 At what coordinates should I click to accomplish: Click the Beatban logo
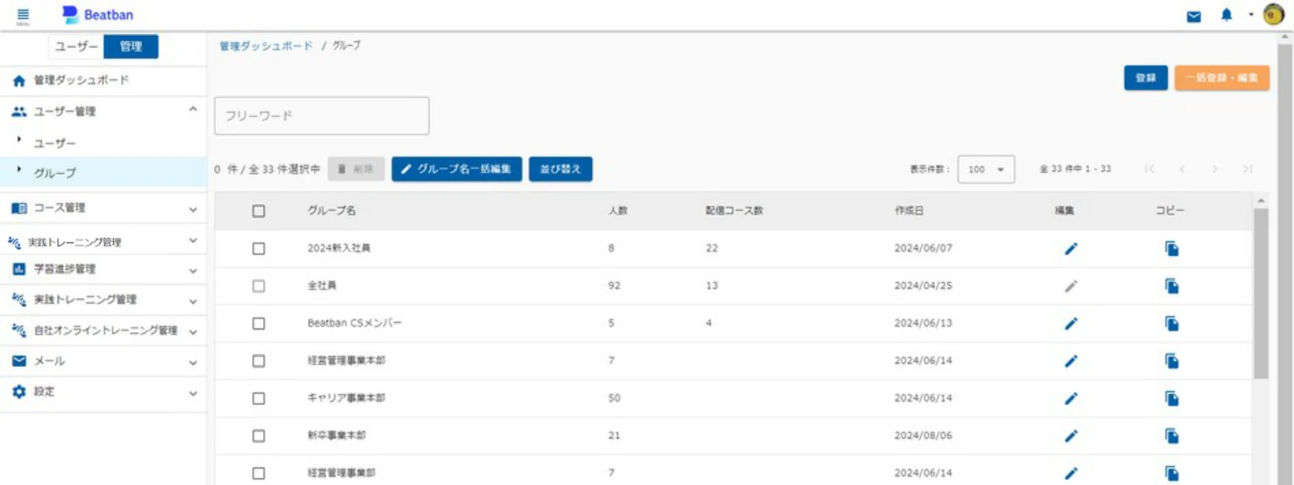point(97,15)
